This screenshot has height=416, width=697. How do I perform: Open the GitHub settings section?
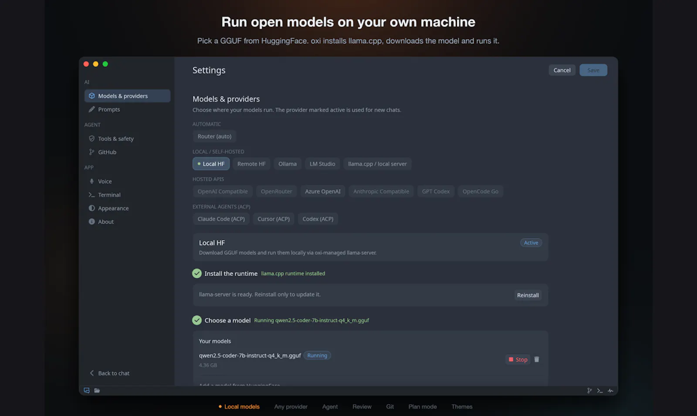coord(127,152)
